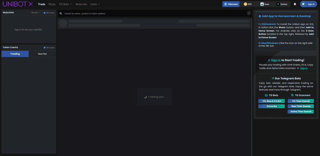Expand the TG Bots menu
The height and width of the screenshot is (156, 320).
[65, 4]
